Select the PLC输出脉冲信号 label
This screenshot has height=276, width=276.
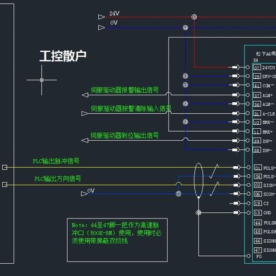click(56, 161)
